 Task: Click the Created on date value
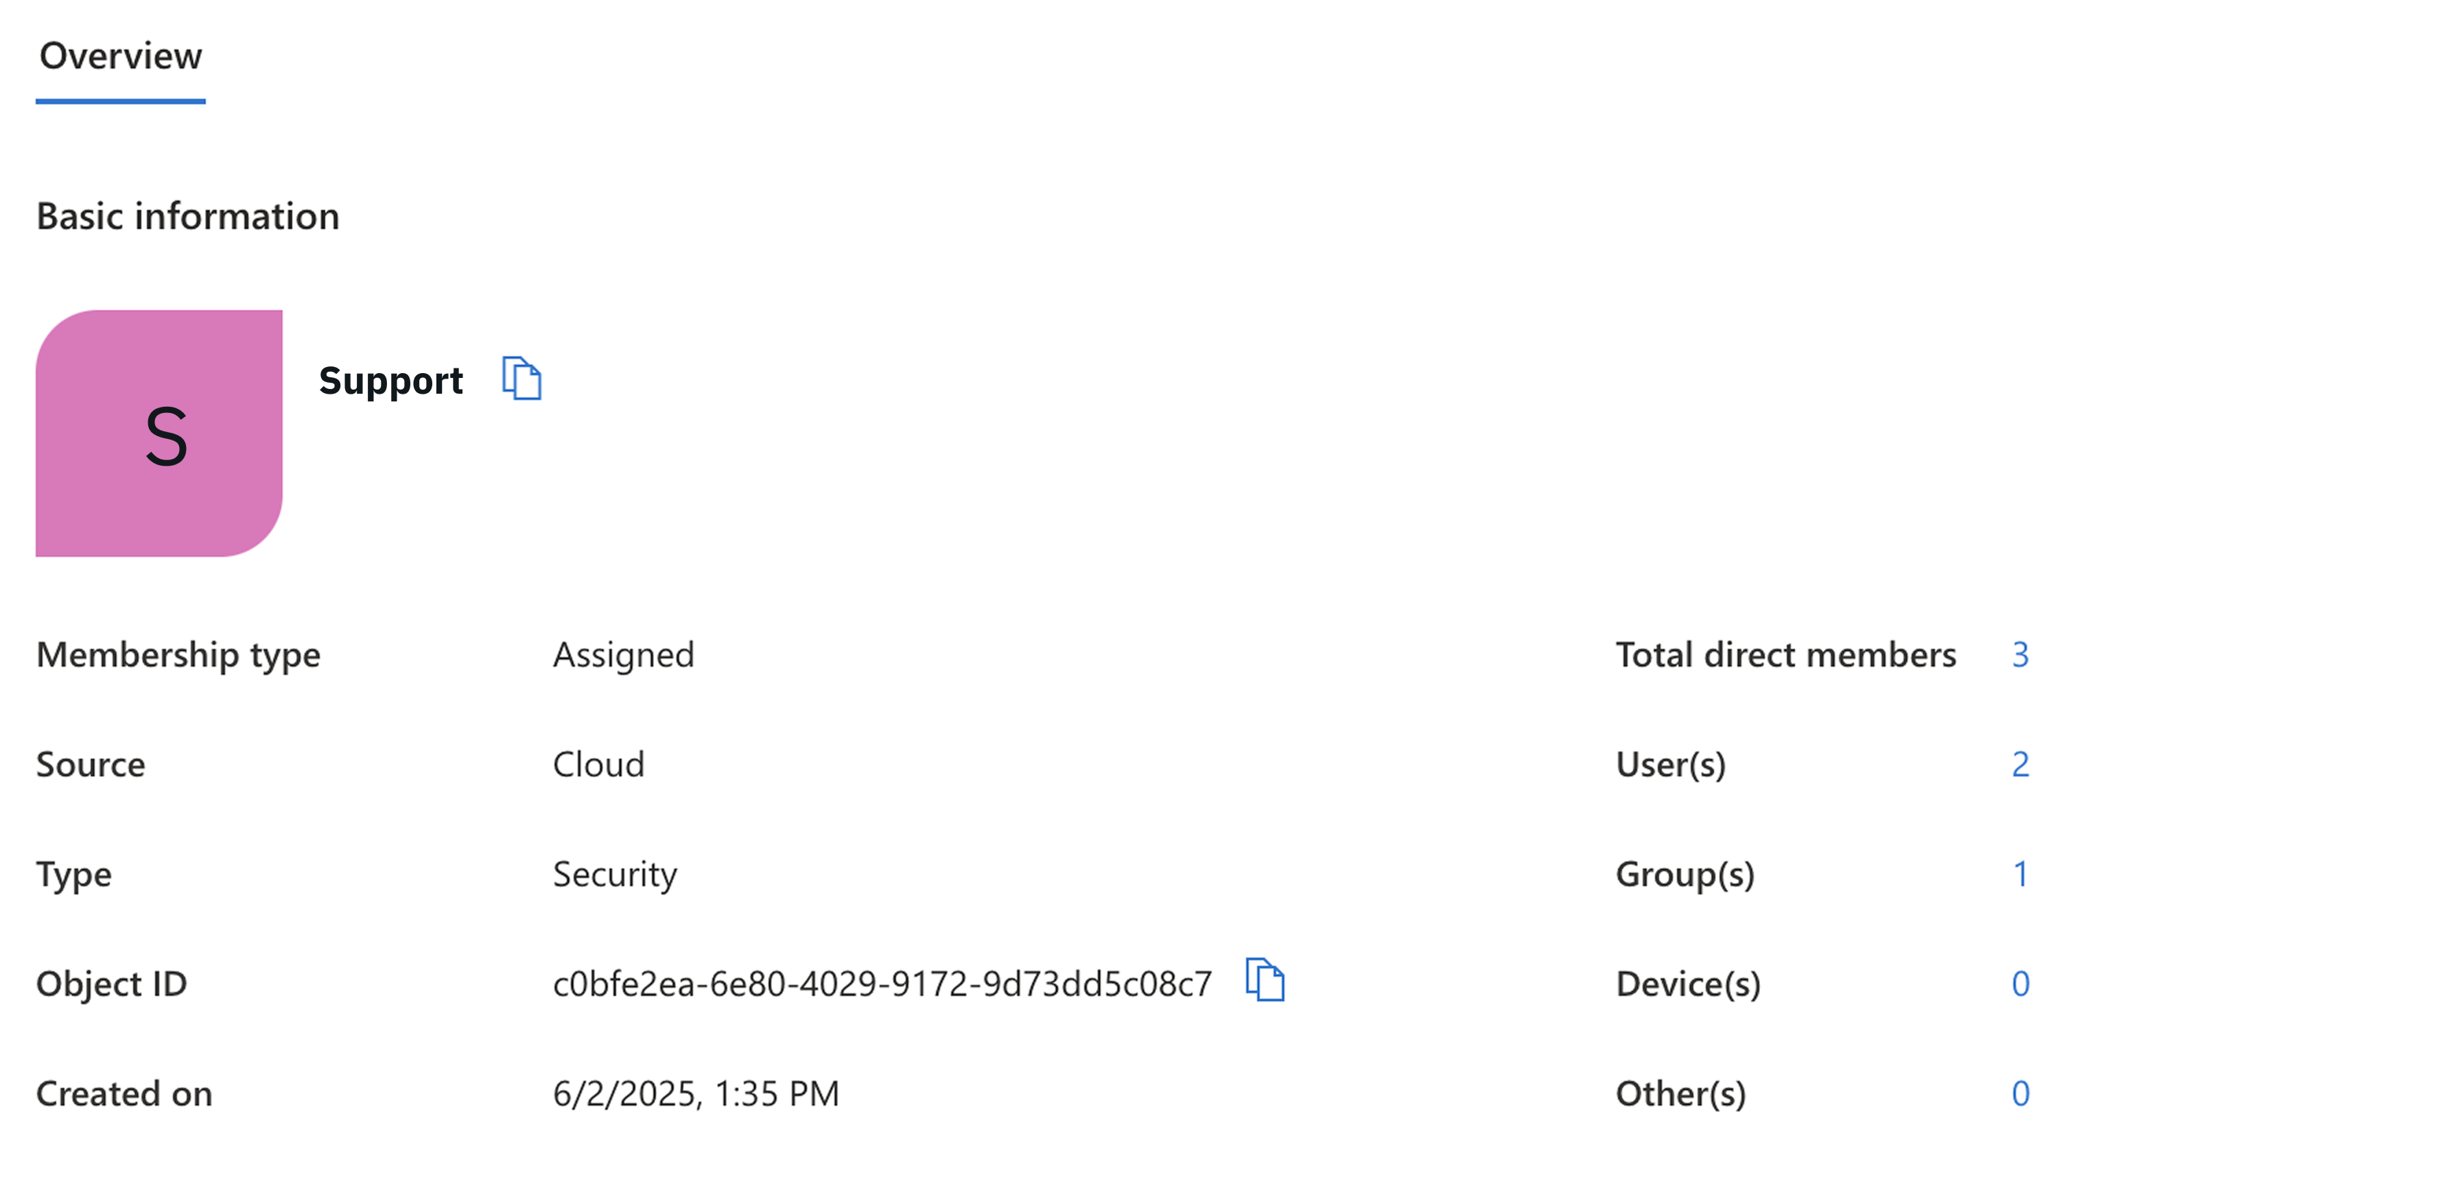(696, 1093)
